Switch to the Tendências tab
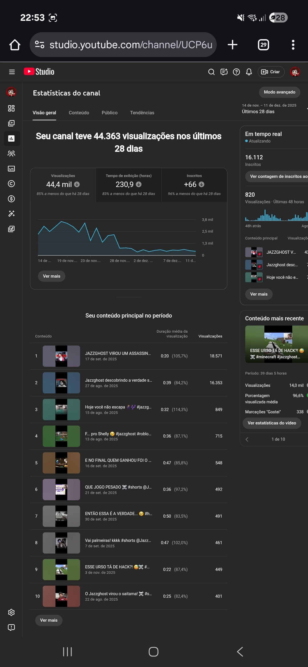This screenshot has width=308, height=667. pyautogui.click(x=142, y=113)
